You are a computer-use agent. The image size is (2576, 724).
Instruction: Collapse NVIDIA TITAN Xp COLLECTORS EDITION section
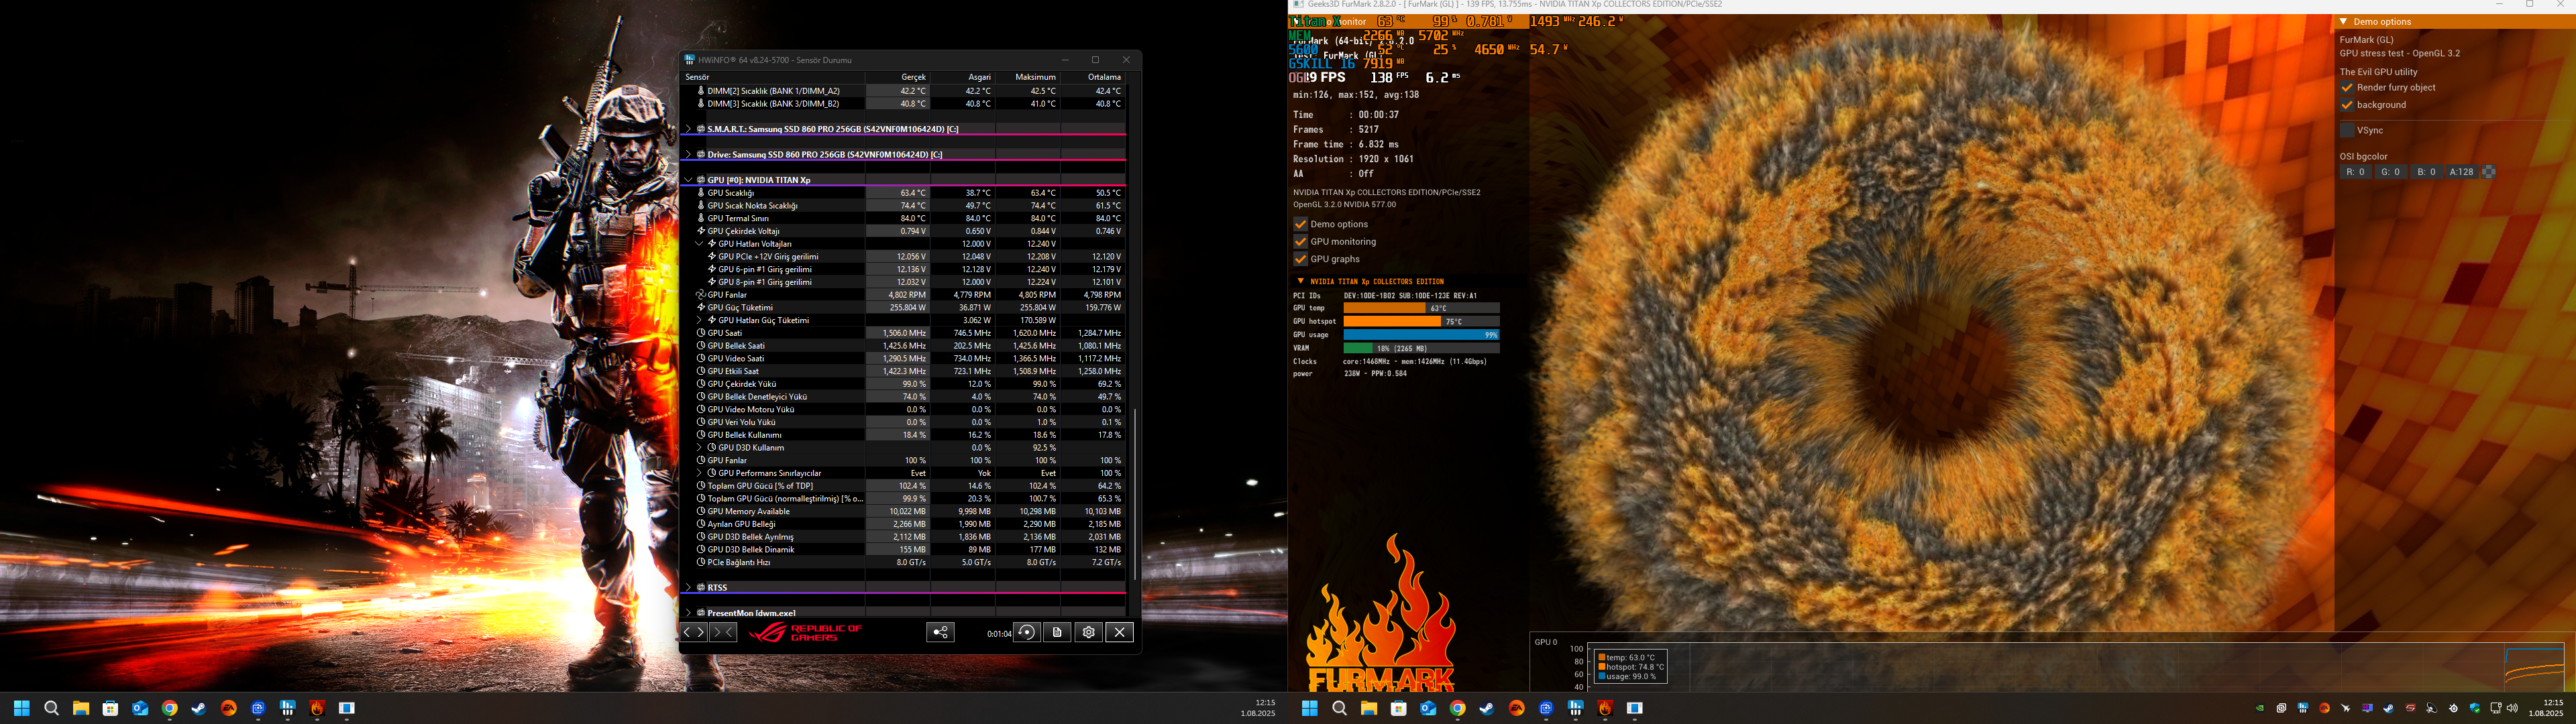click(1300, 281)
